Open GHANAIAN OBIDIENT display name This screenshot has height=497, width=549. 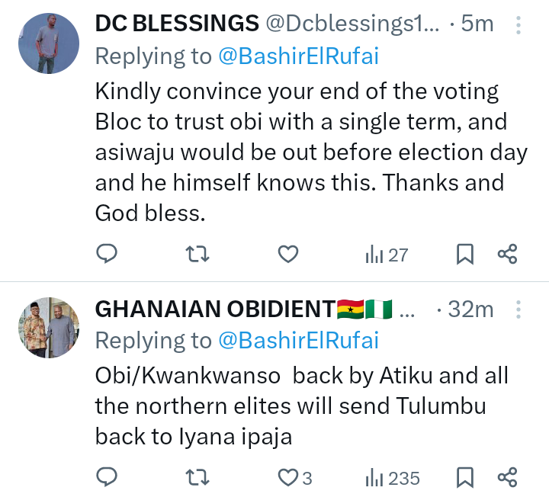pyautogui.click(x=216, y=310)
